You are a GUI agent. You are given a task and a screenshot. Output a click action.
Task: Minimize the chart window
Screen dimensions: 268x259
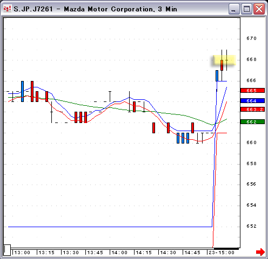(x=234, y=9)
